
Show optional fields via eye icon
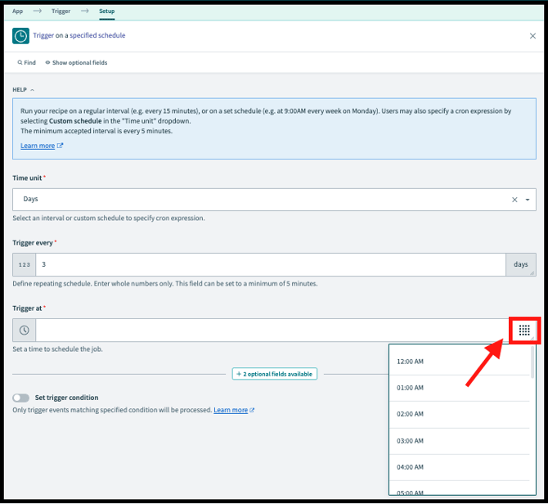coord(48,63)
